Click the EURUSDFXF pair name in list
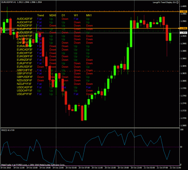 click(x=25, y=67)
